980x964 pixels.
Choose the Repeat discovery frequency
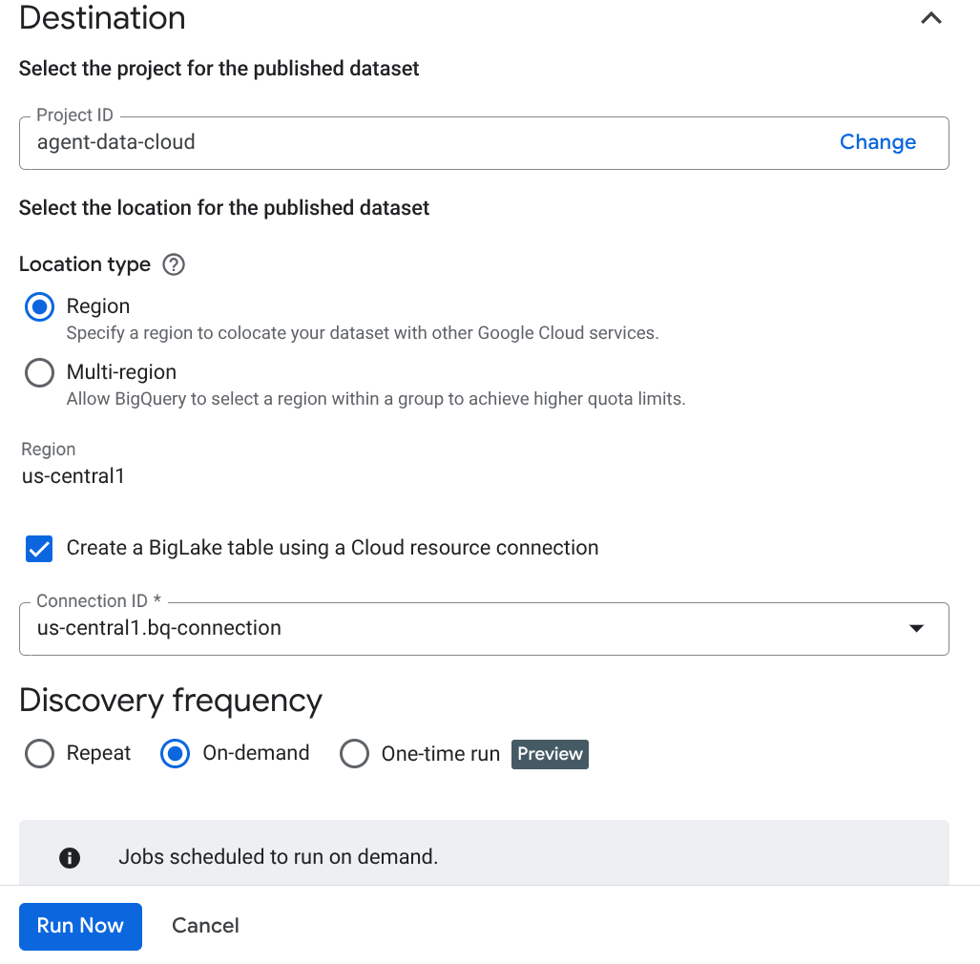point(39,753)
